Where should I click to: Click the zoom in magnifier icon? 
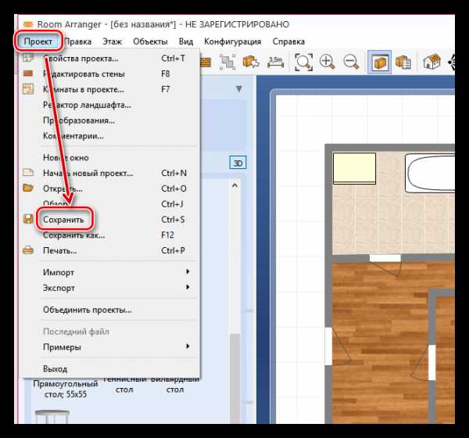(x=327, y=61)
